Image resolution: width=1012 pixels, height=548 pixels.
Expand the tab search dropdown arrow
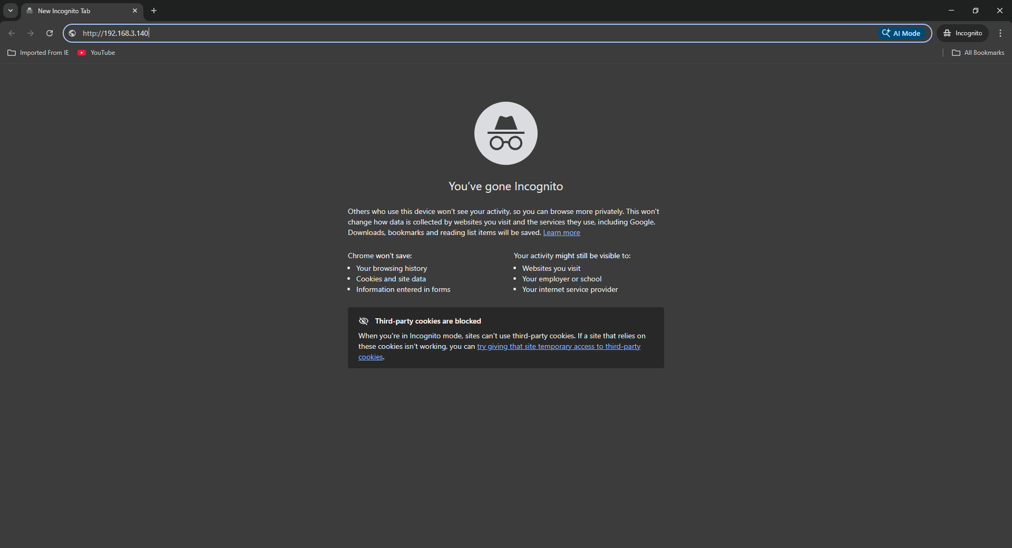pyautogui.click(x=11, y=11)
